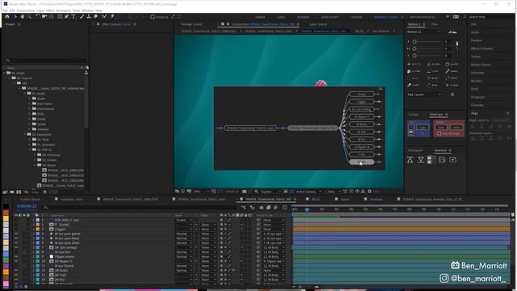Open the Composition menu

[26, 11]
